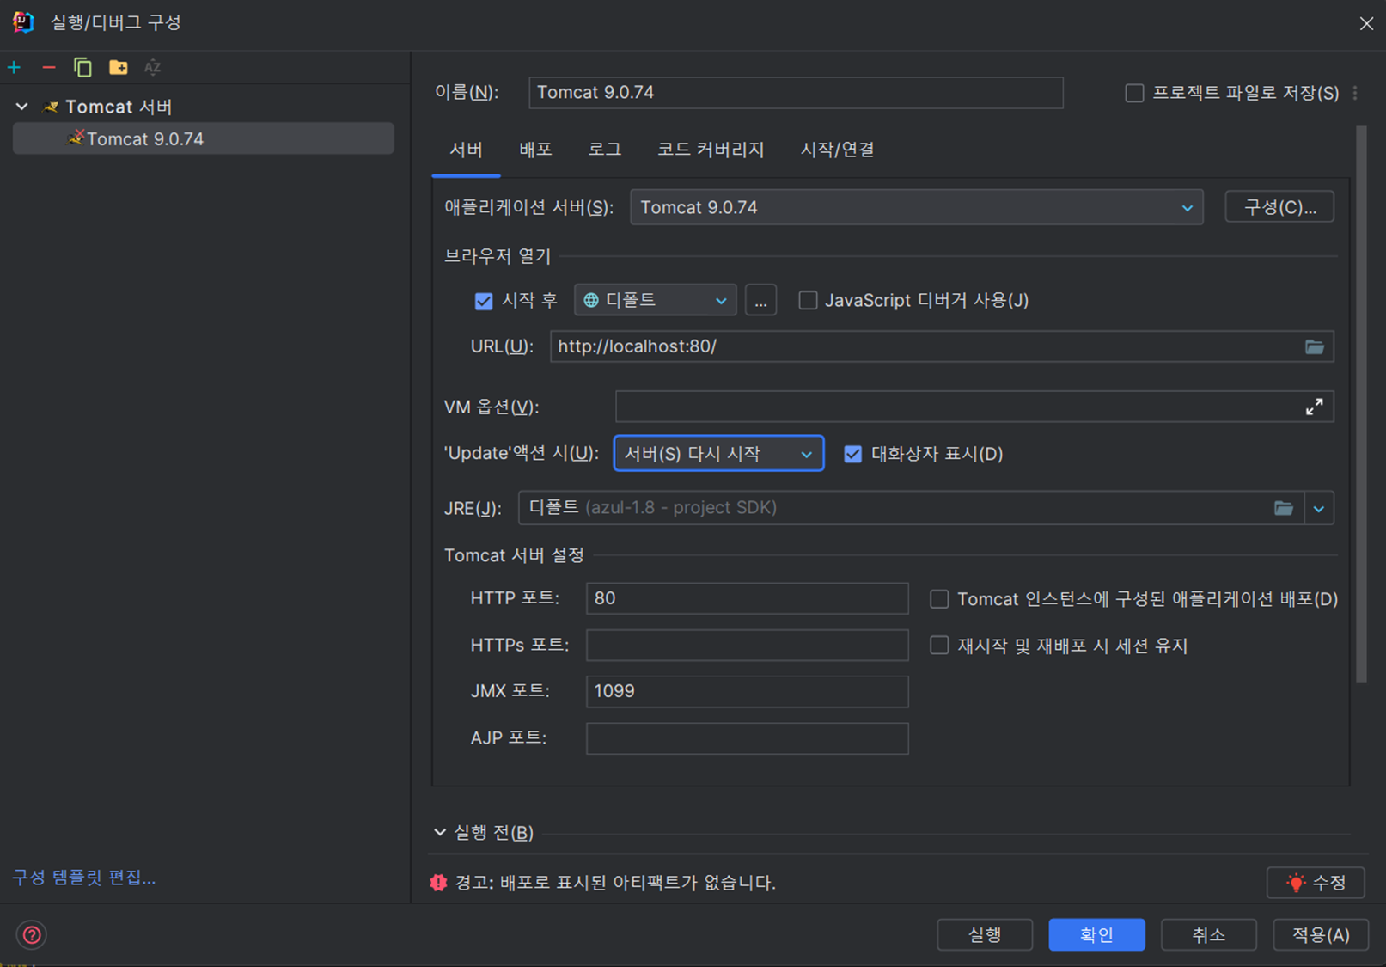1386x967 pixels.
Task: Collapse the Tomcat 서버 tree node
Action: point(22,107)
